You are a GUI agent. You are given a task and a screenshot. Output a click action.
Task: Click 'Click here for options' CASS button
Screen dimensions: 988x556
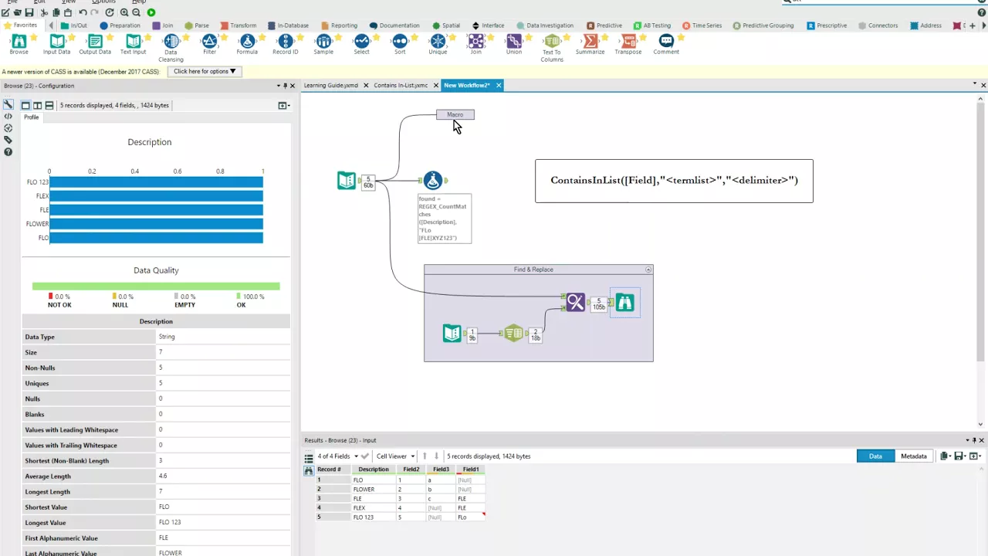[x=205, y=71]
